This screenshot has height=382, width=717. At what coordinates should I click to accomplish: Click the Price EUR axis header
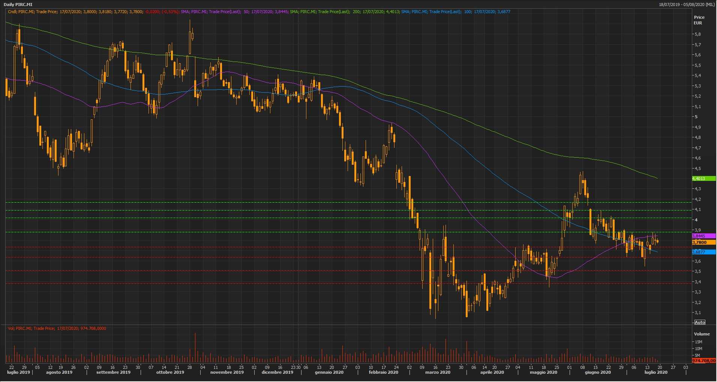coord(699,20)
